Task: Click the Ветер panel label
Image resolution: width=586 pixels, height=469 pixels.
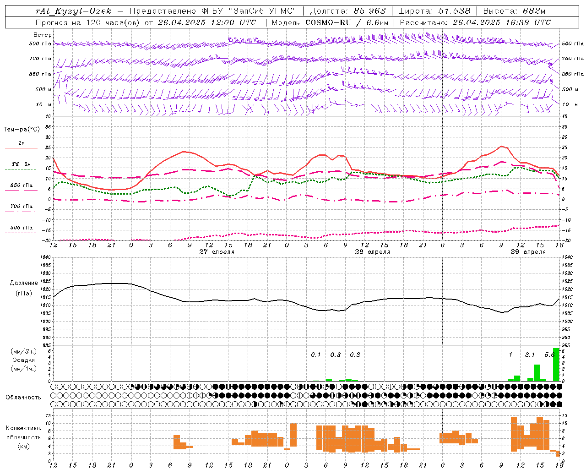Action: 43,35
